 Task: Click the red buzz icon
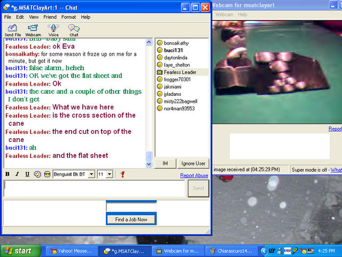(122, 174)
